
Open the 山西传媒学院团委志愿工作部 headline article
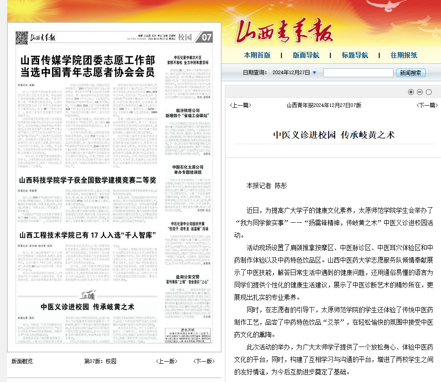click(x=88, y=66)
